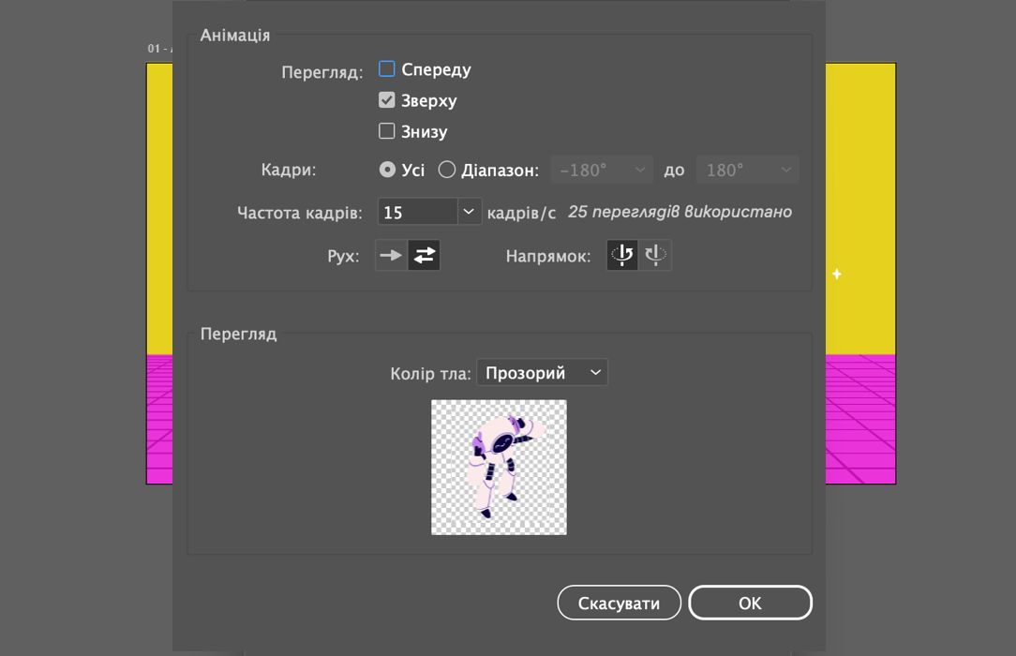The width and height of the screenshot is (1016, 656).
Task: Enable the Спереду view checkbox
Action: [x=387, y=69]
